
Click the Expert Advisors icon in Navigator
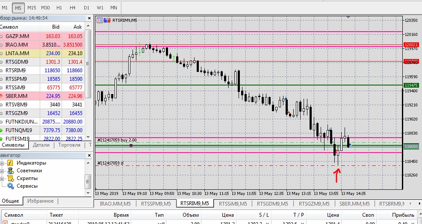click(x=11, y=171)
